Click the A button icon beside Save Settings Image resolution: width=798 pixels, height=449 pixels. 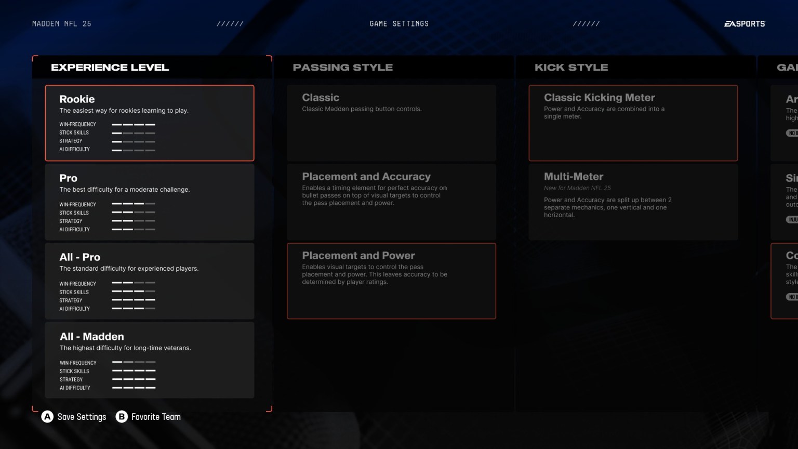(x=47, y=417)
